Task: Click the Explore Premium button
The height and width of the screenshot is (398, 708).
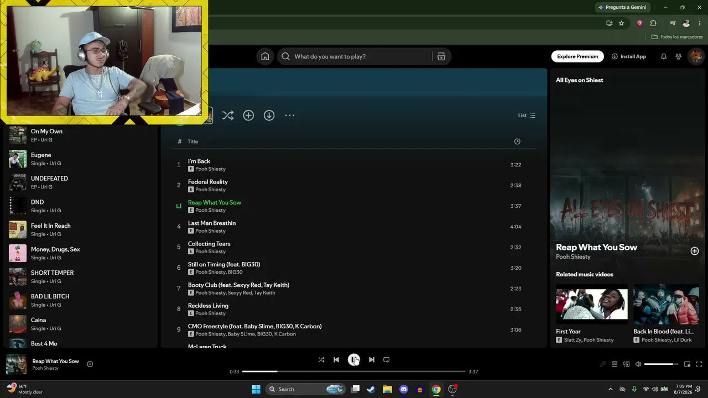Action: coord(577,56)
